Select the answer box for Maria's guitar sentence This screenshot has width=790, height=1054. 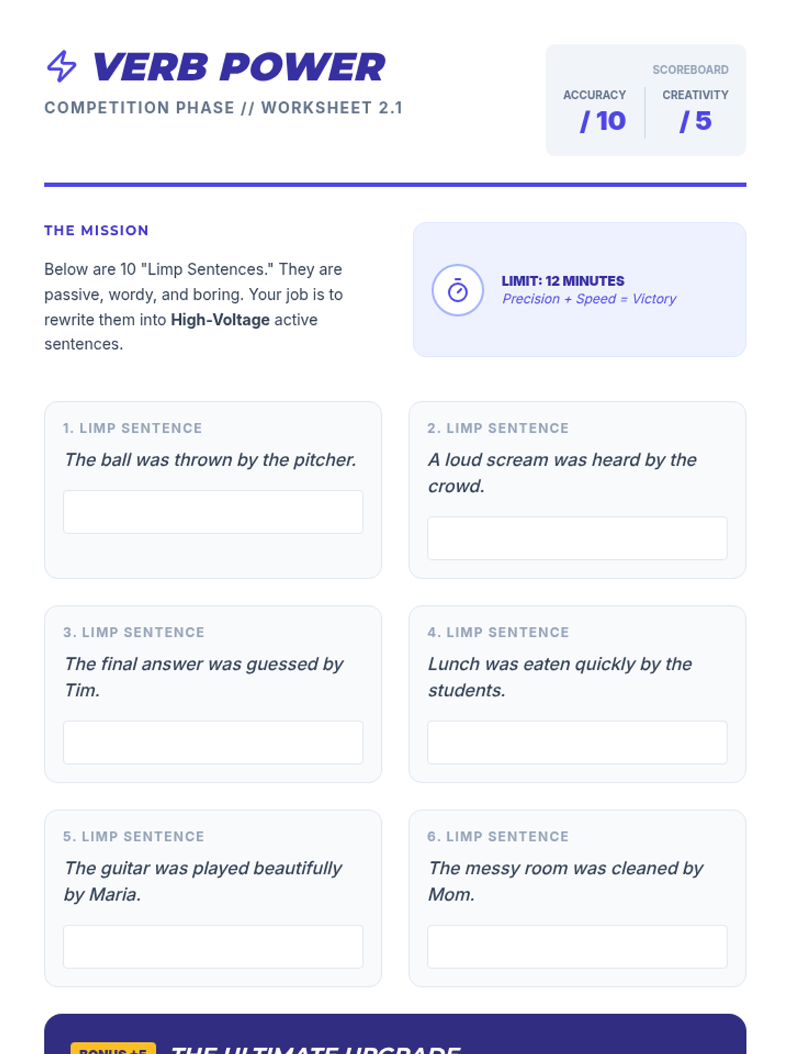click(213, 947)
